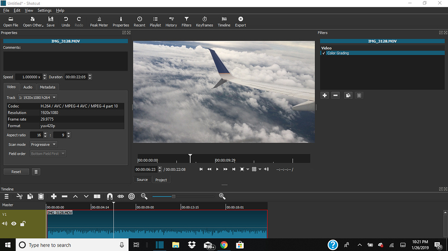Image resolution: width=448 pixels, height=251 pixels.
Task: Open the zoom options dropdown arrow
Action: coord(248,169)
